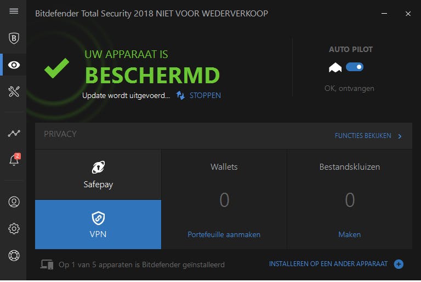Open the VPN tile
421x282 pixels.
tap(98, 225)
